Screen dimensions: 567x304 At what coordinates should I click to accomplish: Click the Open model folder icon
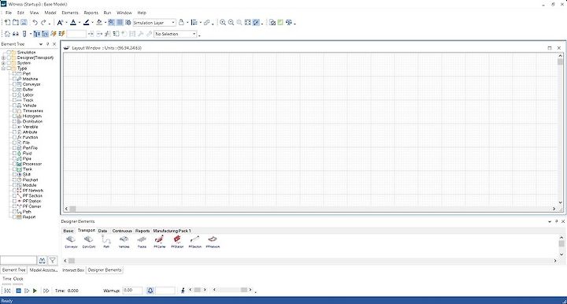[16, 22]
